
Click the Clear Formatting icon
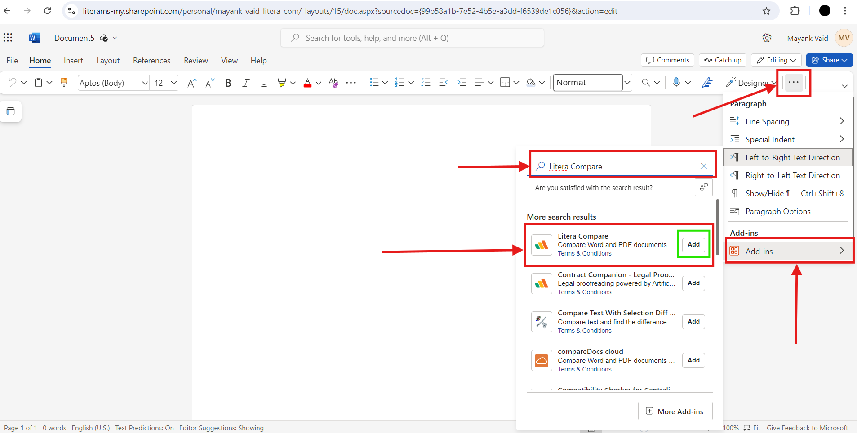tap(333, 83)
